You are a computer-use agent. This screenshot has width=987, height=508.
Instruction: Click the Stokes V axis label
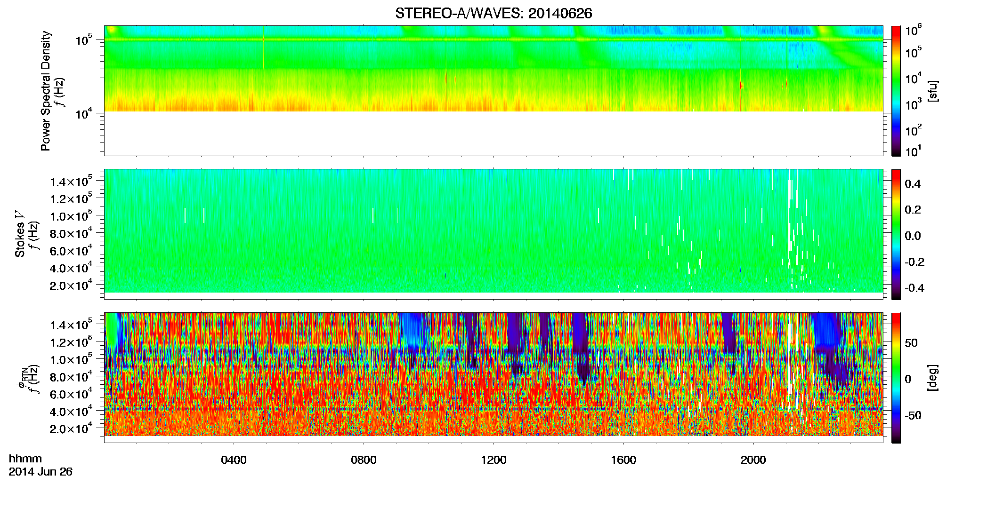click(20, 233)
